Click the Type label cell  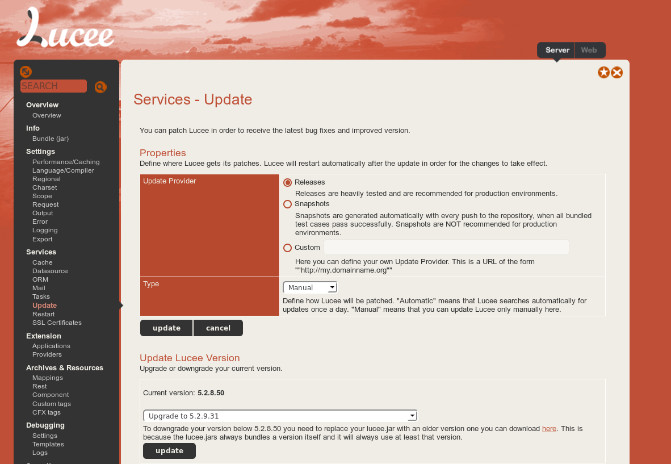click(x=209, y=296)
